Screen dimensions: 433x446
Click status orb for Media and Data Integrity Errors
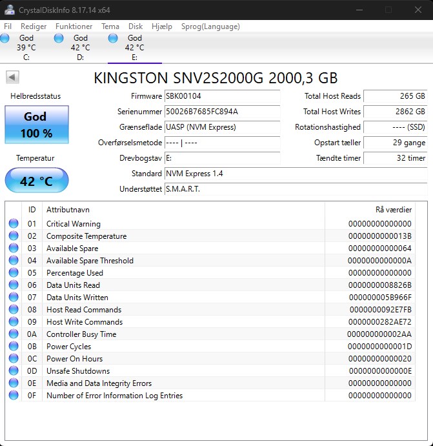click(x=14, y=383)
